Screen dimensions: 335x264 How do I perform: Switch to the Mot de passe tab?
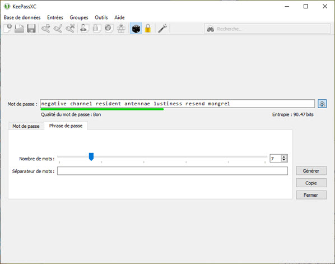(26, 126)
